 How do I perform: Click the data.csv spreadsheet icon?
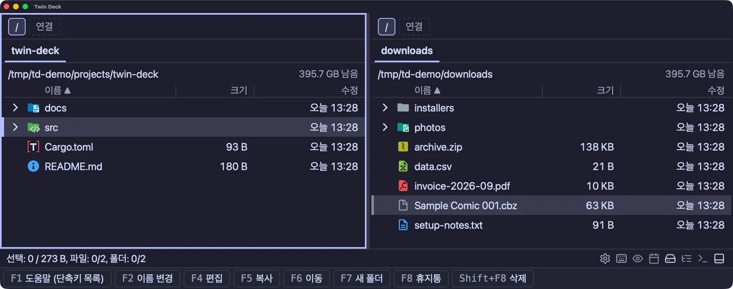tap(403, 166)
